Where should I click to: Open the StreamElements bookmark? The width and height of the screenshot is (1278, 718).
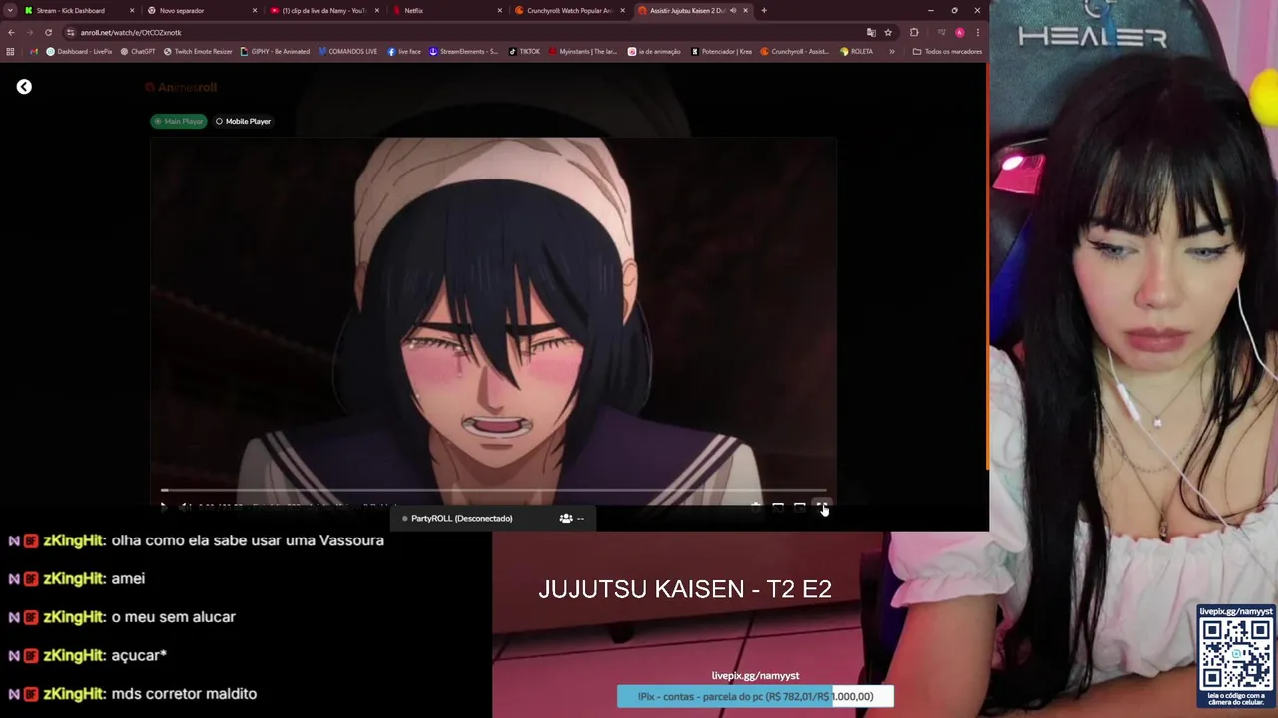tap(463, 51)
